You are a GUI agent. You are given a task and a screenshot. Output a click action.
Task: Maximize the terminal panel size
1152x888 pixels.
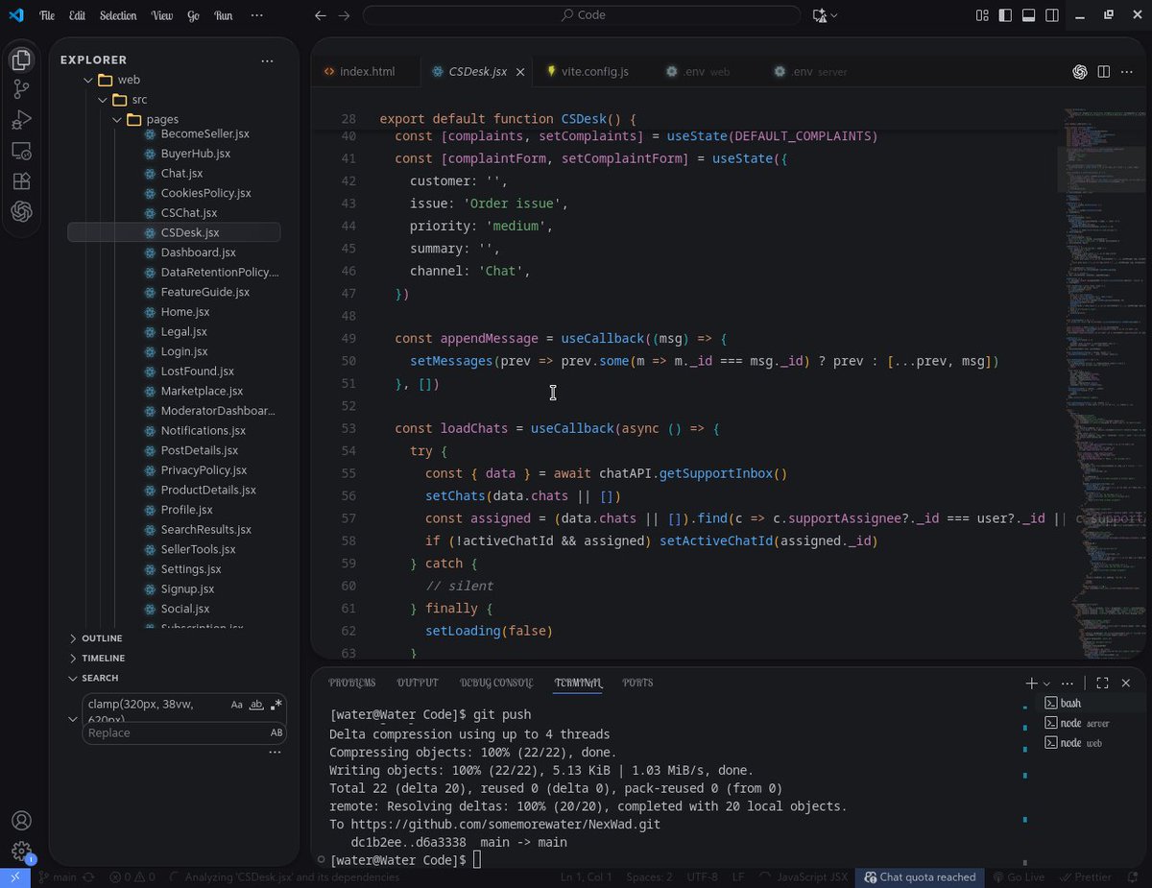pos(1102,683)
